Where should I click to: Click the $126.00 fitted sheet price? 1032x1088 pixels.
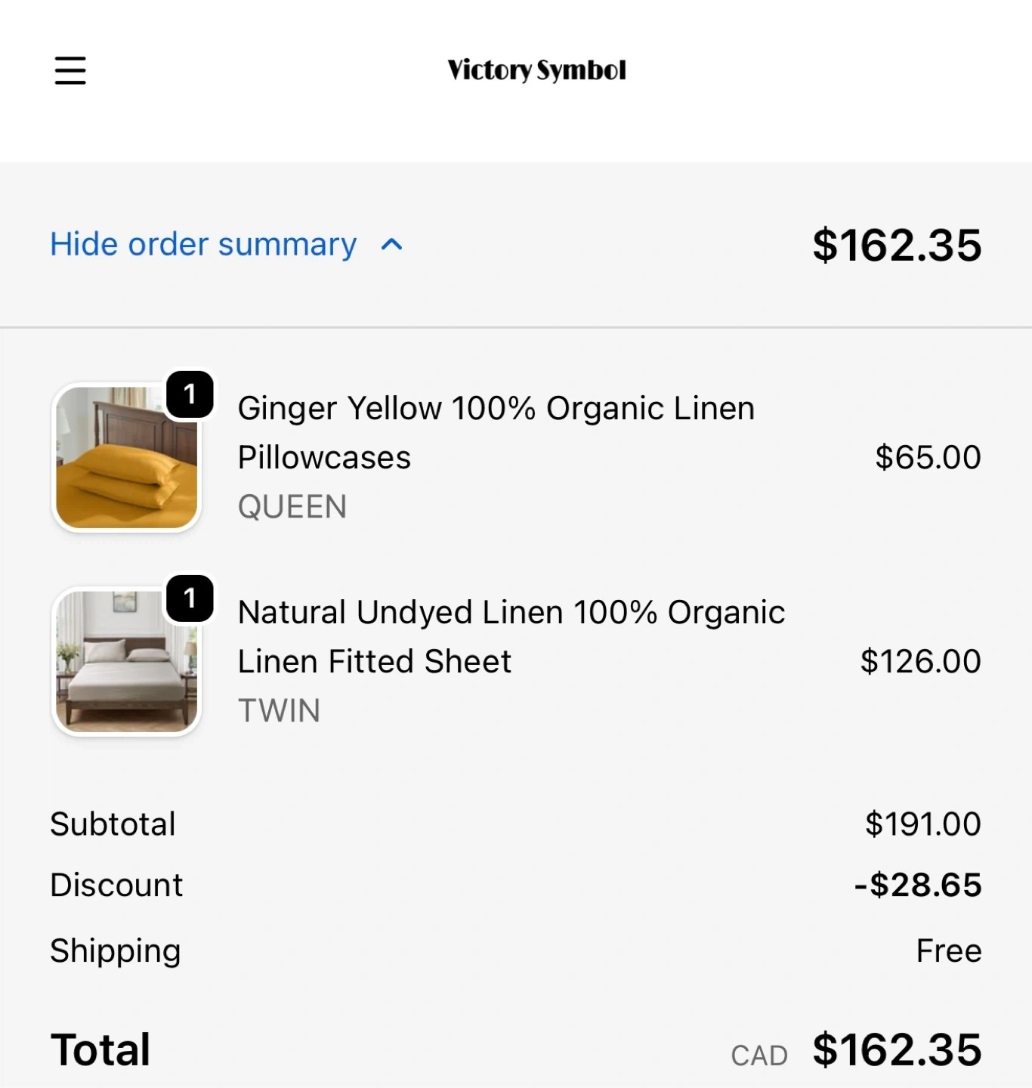920,661
